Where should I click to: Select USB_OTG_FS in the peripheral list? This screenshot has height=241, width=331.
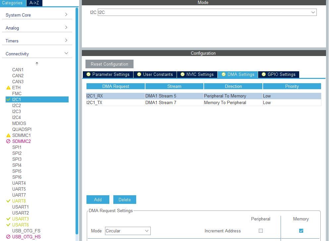[26, 231]
